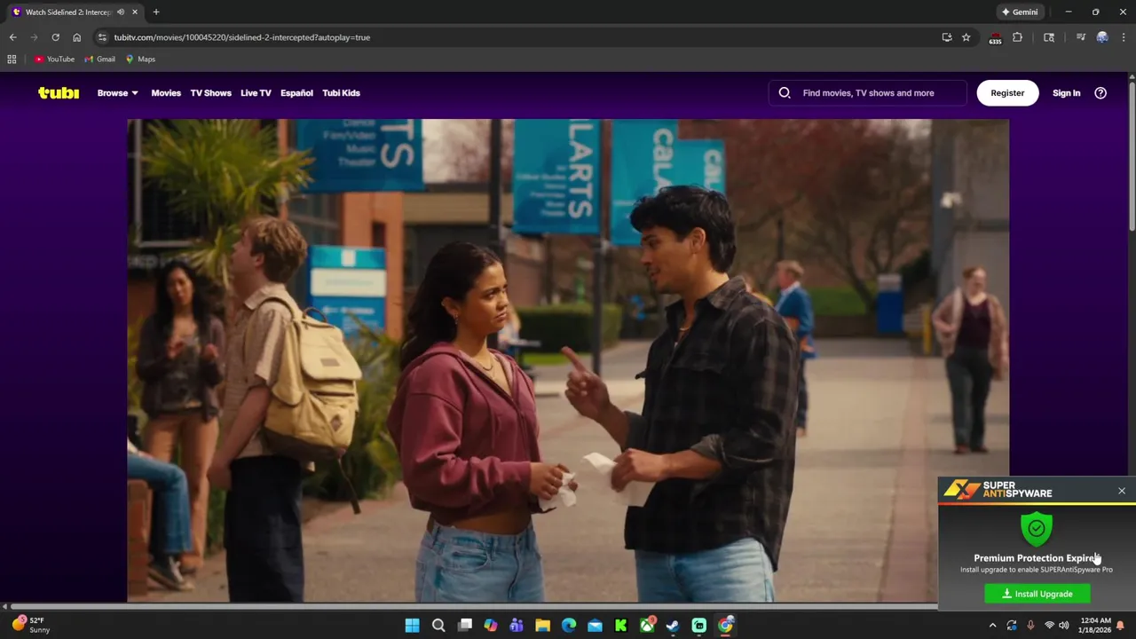Expand the Browse dropdown menu
Viewport: 1136px width, 639px height.
117,92
